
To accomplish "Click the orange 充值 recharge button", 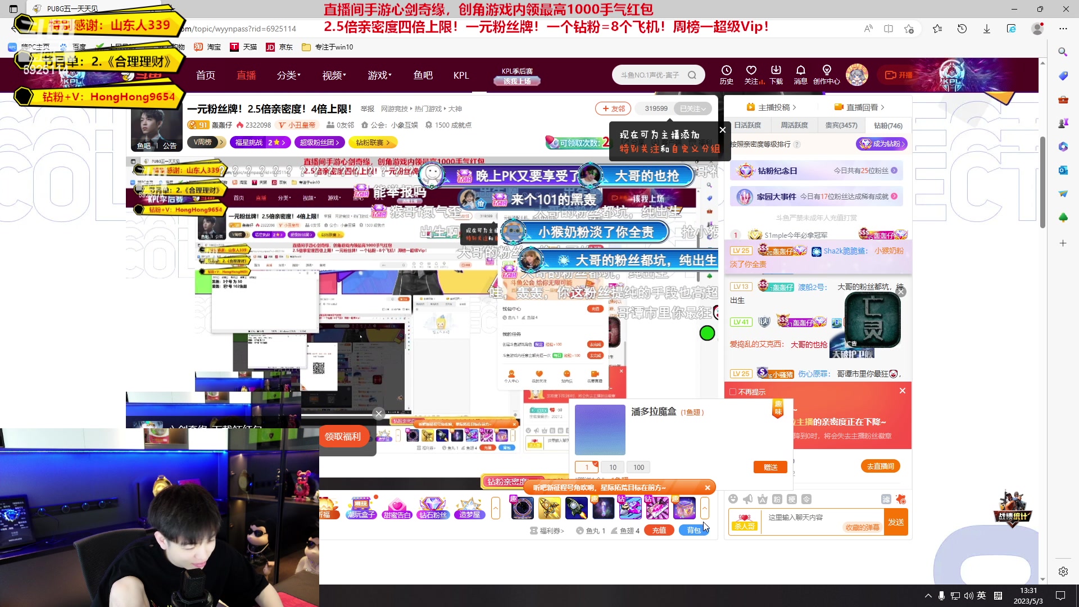I will coord(659,530).
